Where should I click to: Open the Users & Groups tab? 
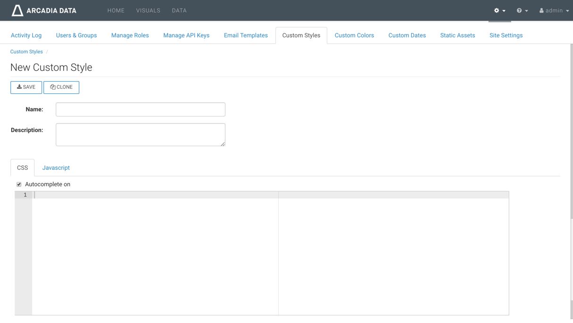(76, 35)
